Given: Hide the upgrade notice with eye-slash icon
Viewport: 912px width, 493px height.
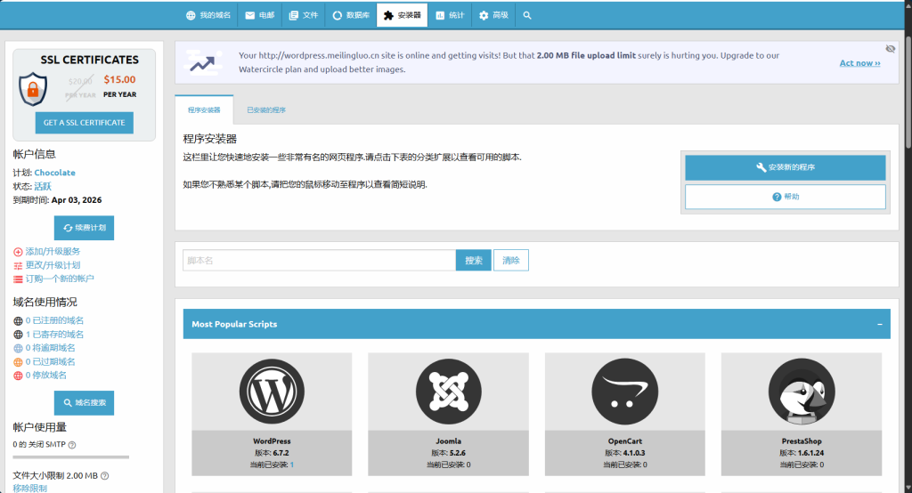Looking at the screenshot, I should (890, 48).
